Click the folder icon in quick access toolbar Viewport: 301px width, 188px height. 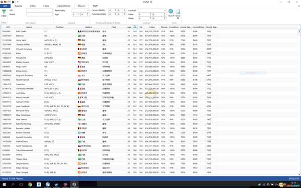coord(5,2)
